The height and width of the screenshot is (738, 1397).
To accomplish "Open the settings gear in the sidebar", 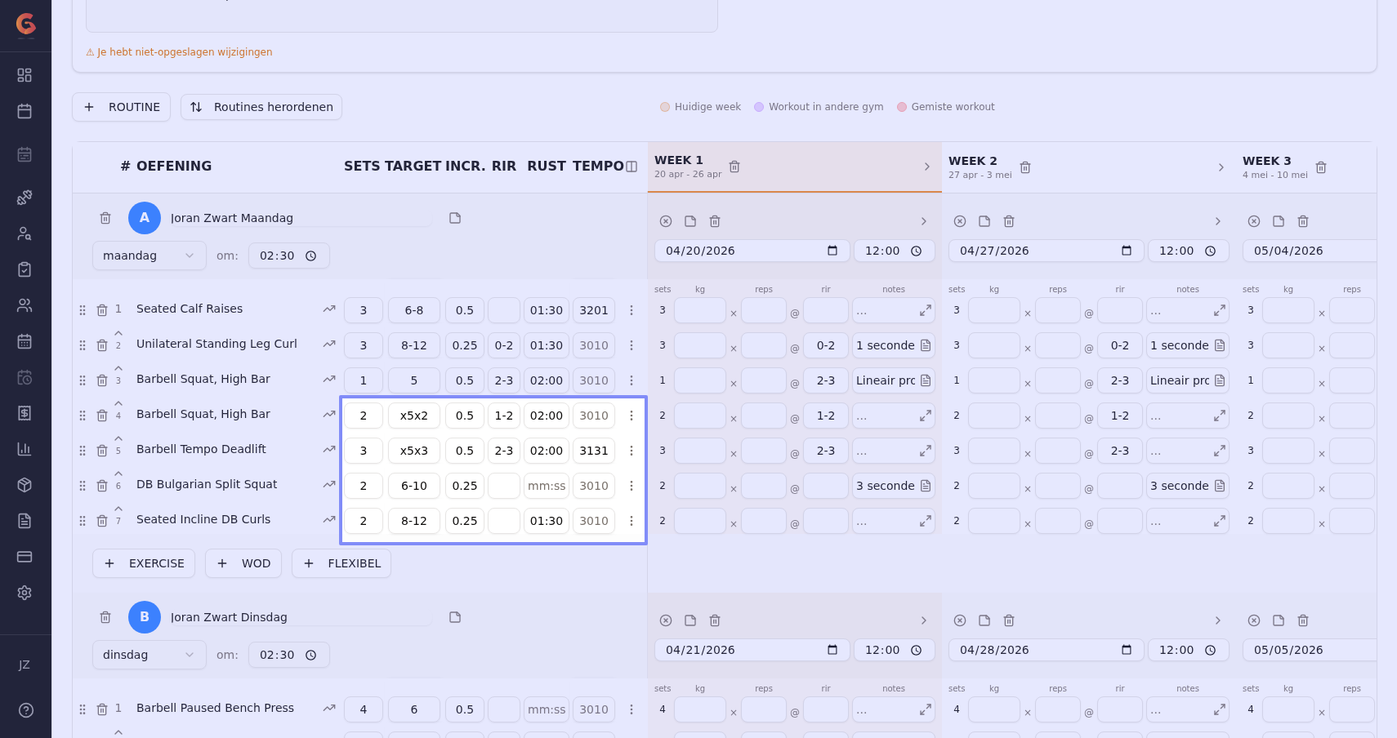I will click(25, 593).
